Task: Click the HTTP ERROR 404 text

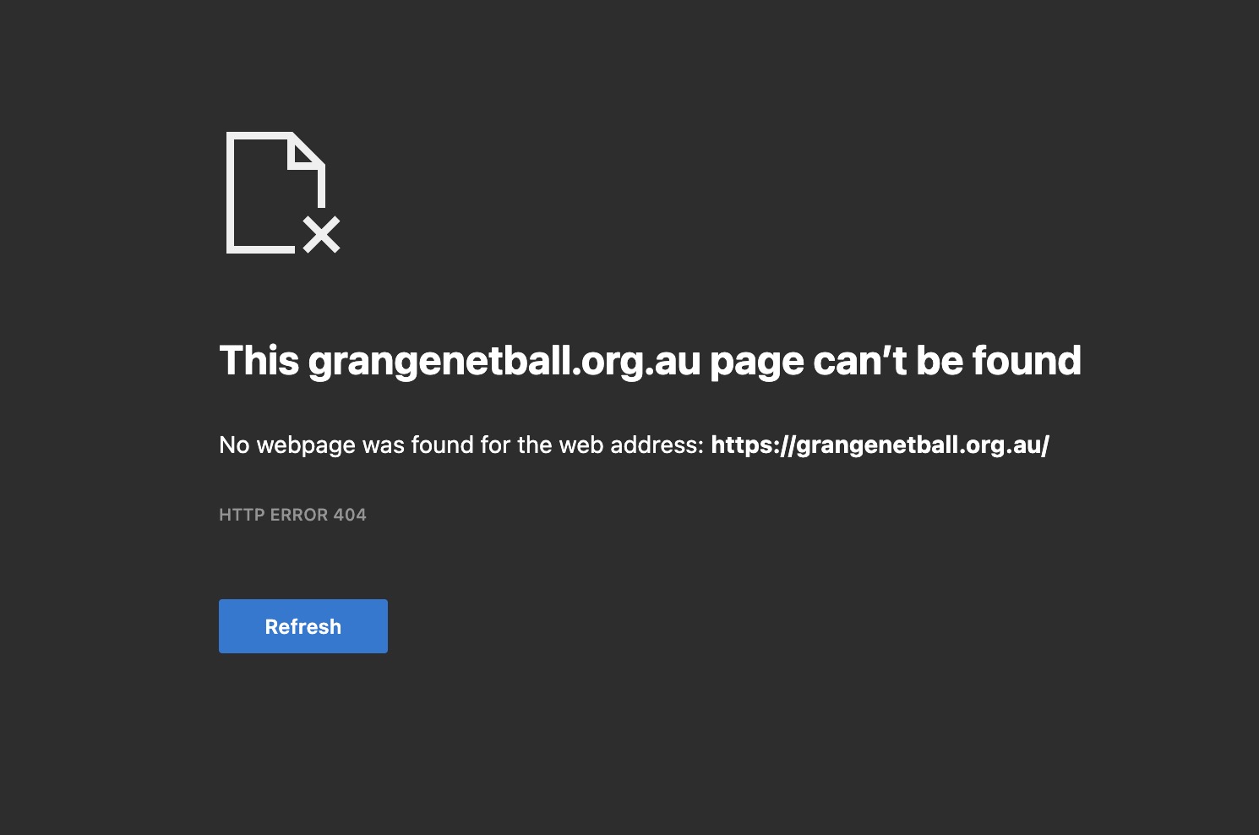Action: click(x=292, y=515)
